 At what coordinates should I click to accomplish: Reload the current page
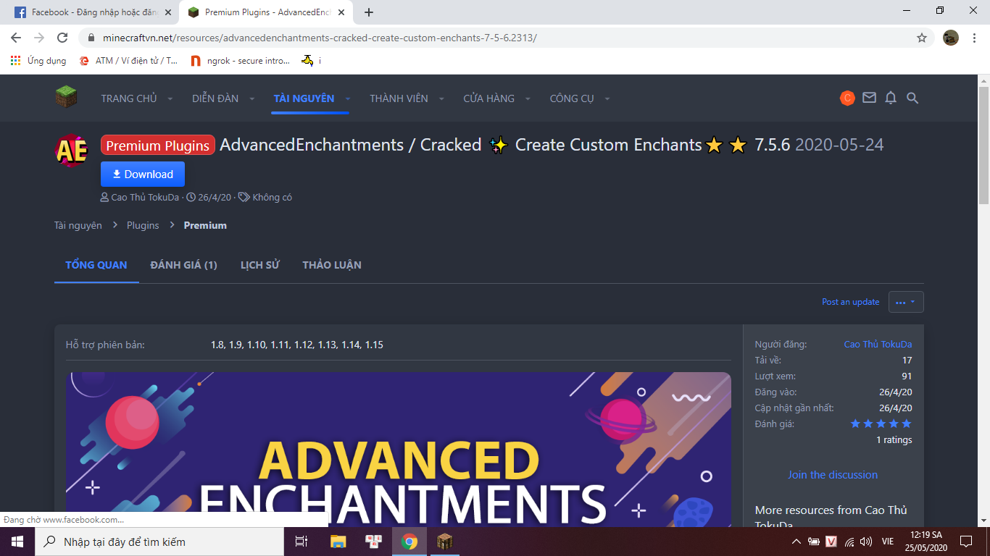pos(62,38)
